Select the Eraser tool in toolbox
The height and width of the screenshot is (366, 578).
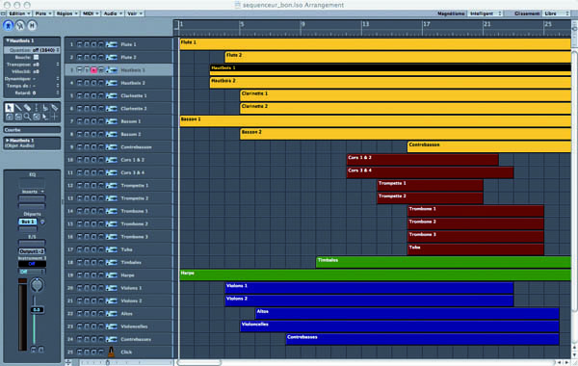(27, 108)
